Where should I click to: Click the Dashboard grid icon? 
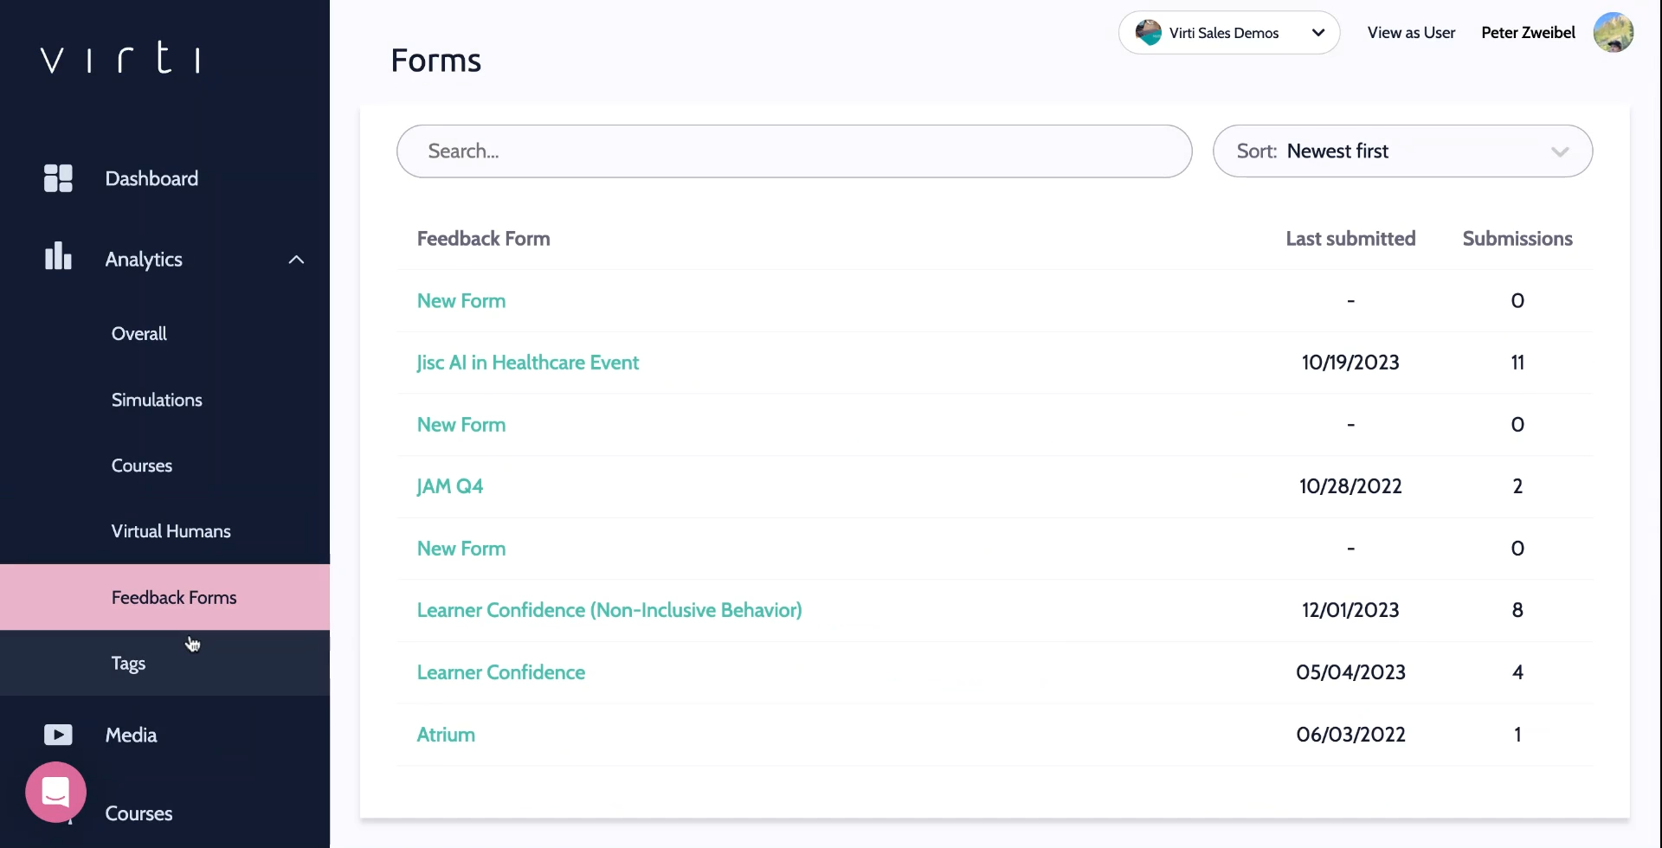point(58,178)
